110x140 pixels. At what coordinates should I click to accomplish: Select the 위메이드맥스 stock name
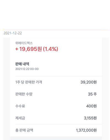tap(24, 43)
